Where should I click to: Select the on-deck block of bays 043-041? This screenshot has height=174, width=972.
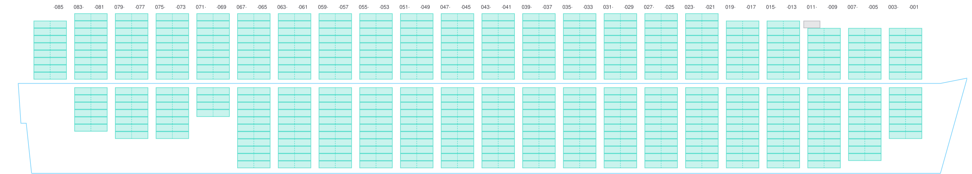498,46
